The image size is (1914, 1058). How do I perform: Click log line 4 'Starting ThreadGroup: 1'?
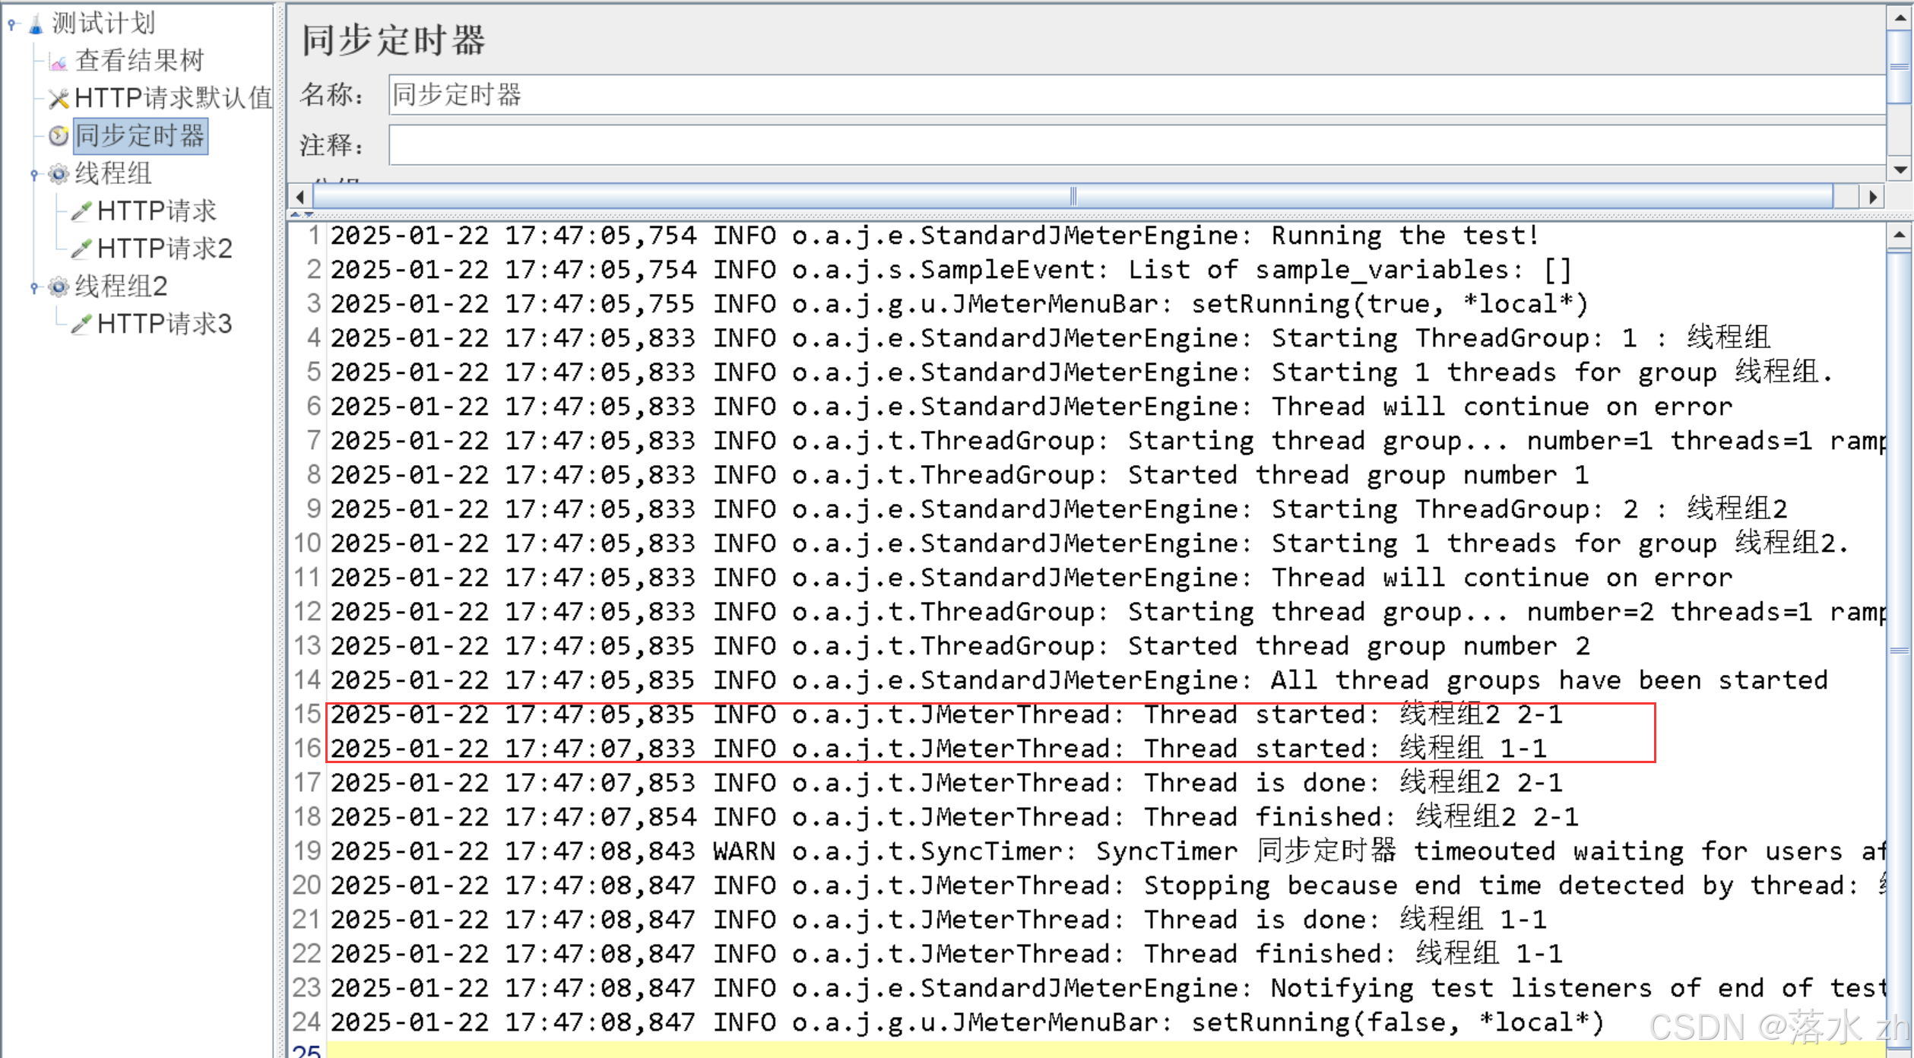point(1050,338)
